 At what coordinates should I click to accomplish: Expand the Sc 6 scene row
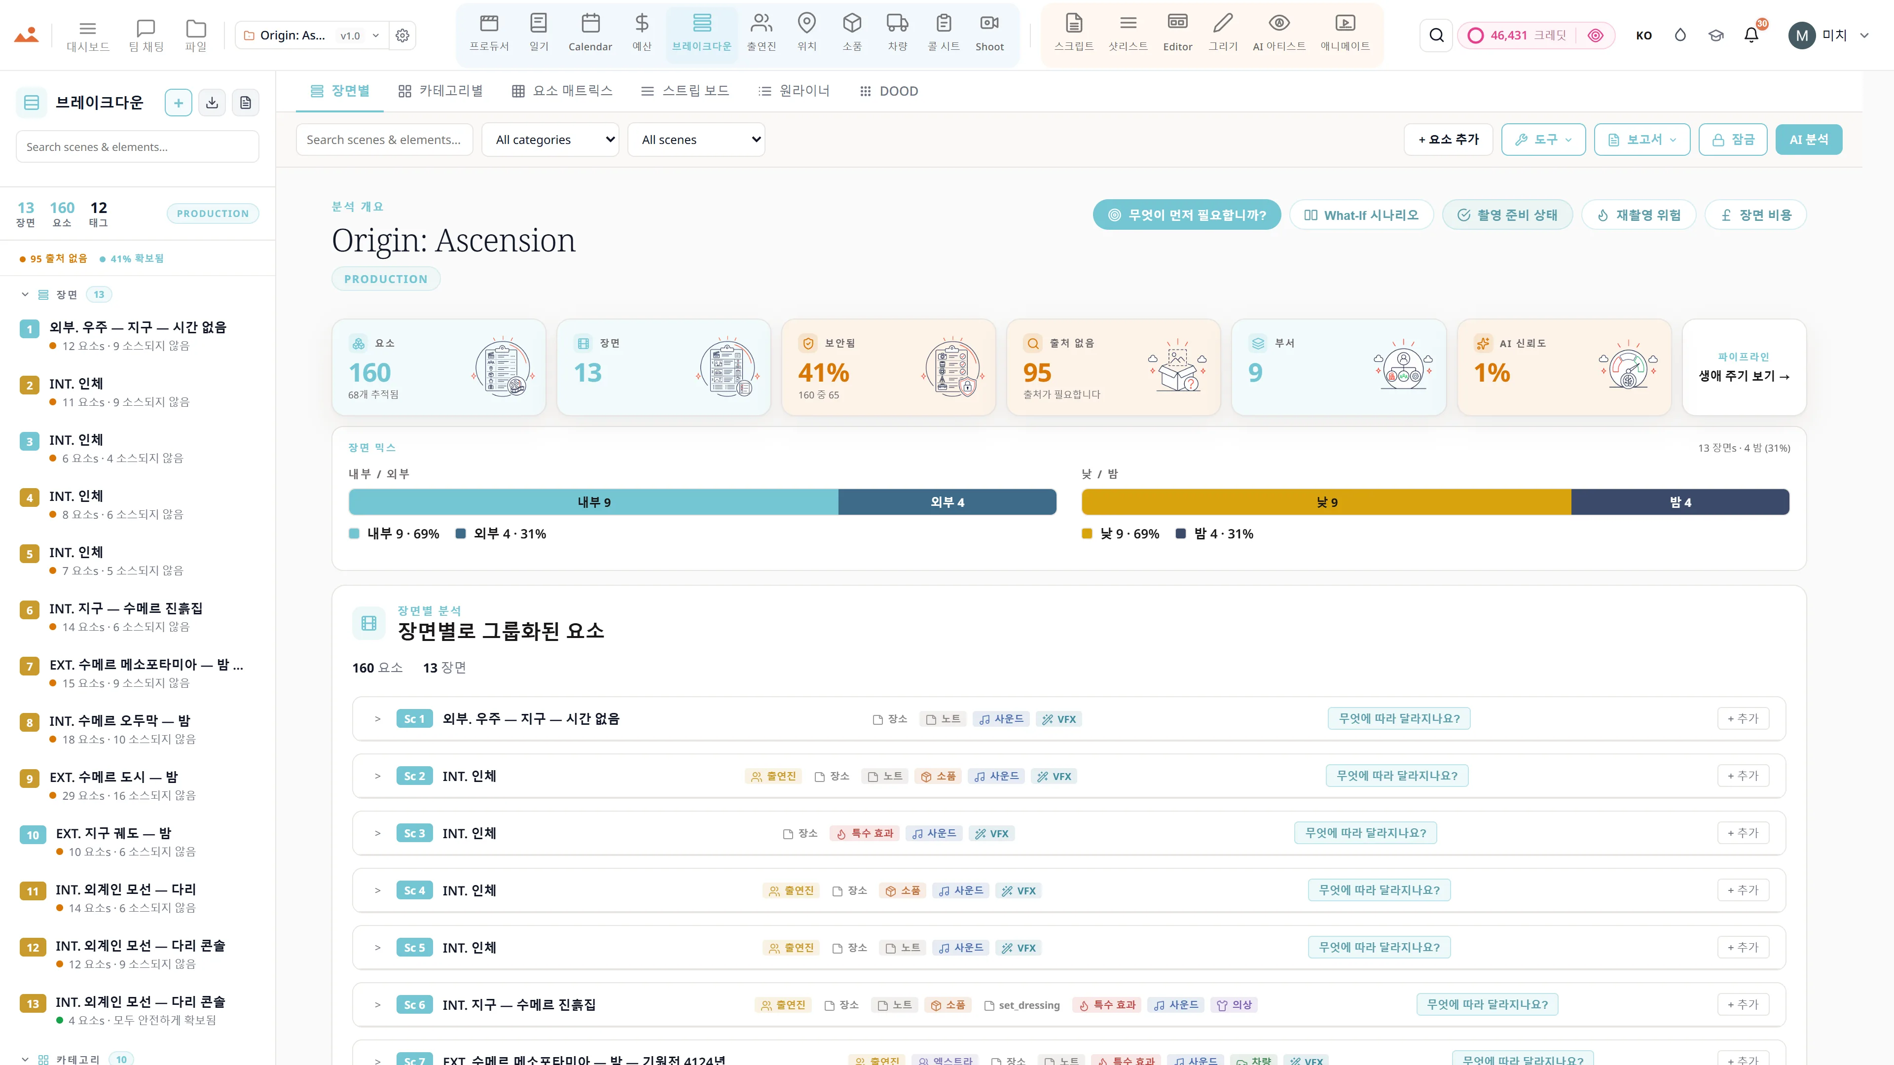click(377, 1005)
